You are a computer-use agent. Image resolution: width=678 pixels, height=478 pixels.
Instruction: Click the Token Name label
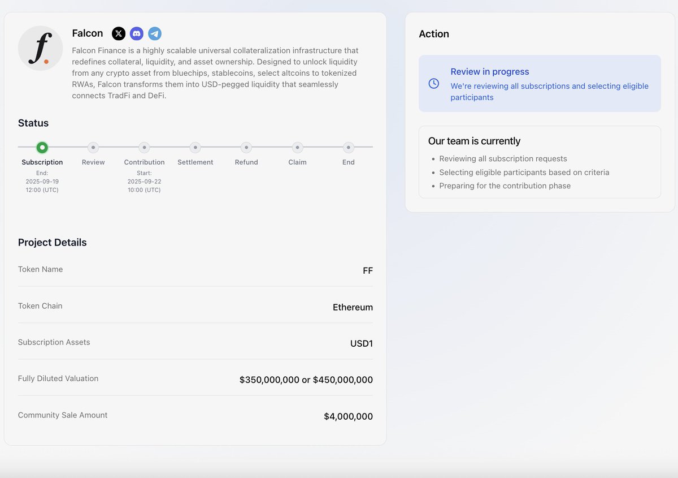tap(41, 269)
